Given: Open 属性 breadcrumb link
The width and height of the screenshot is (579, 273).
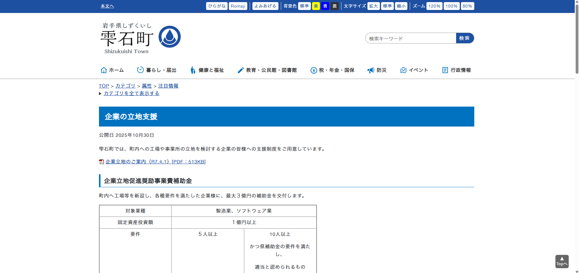Looking at the screenshot, I should tap(147, 86).
